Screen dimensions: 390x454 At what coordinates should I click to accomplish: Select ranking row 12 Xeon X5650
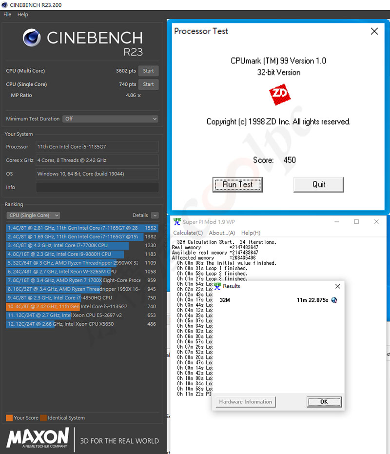(82, 324)
